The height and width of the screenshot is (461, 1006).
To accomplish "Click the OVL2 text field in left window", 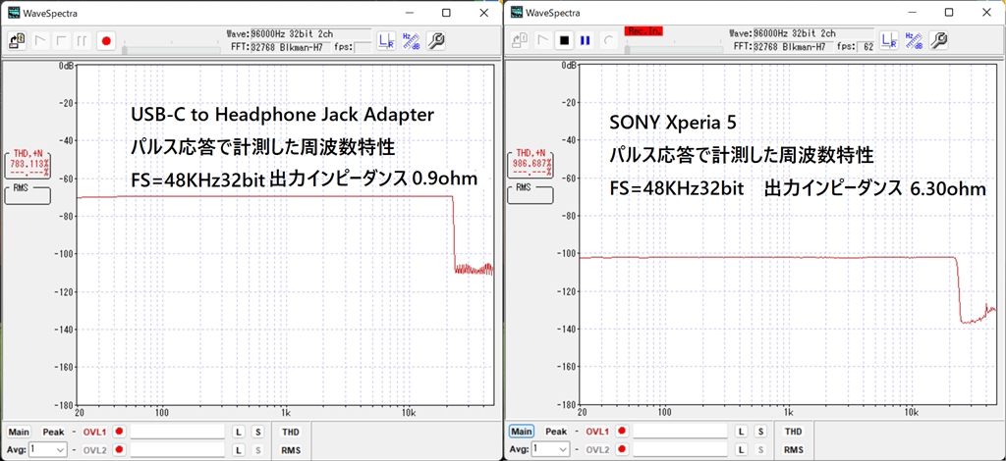I will click(177, 449).
